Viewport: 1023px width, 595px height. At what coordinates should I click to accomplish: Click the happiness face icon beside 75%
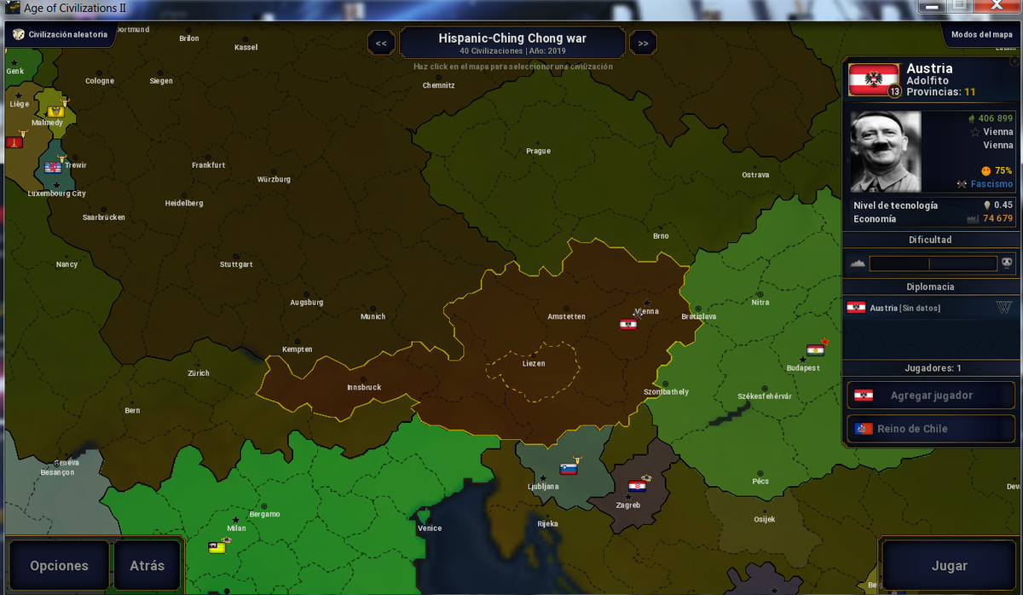coord(985,170)
